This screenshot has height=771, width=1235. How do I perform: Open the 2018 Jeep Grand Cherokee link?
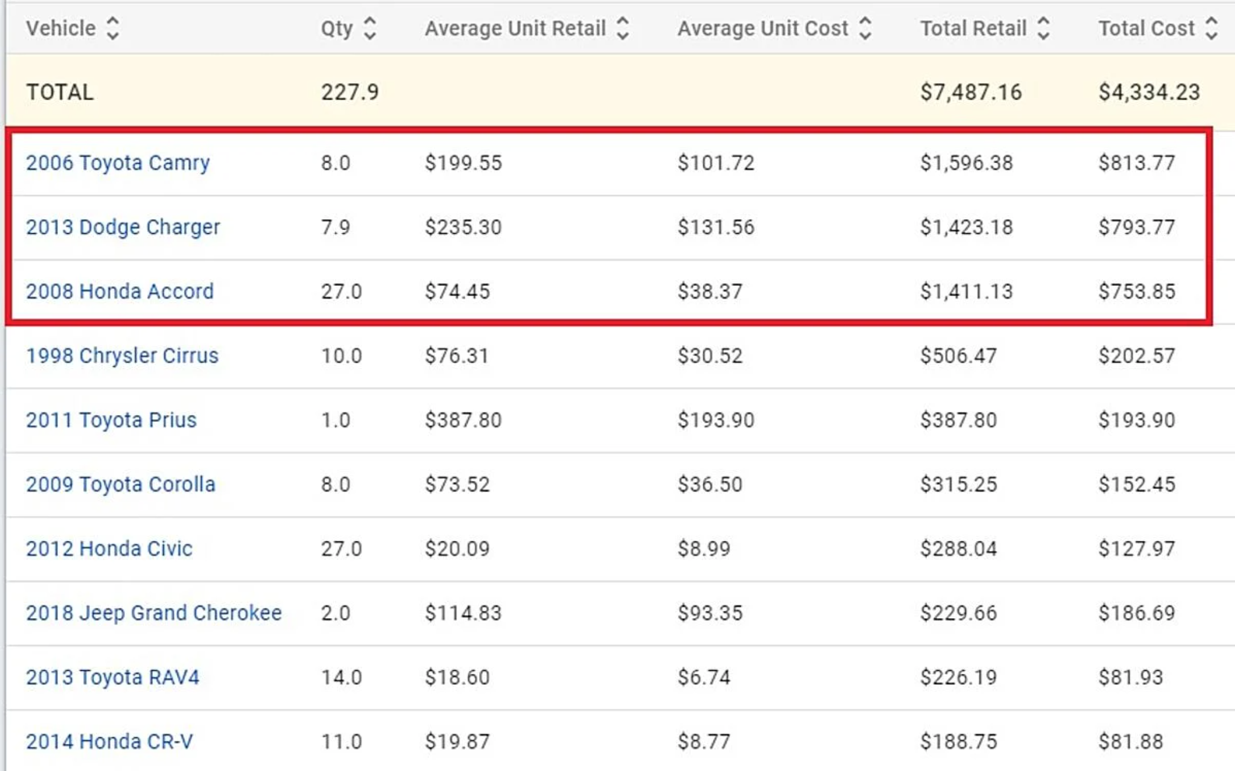tap(153, 613)
